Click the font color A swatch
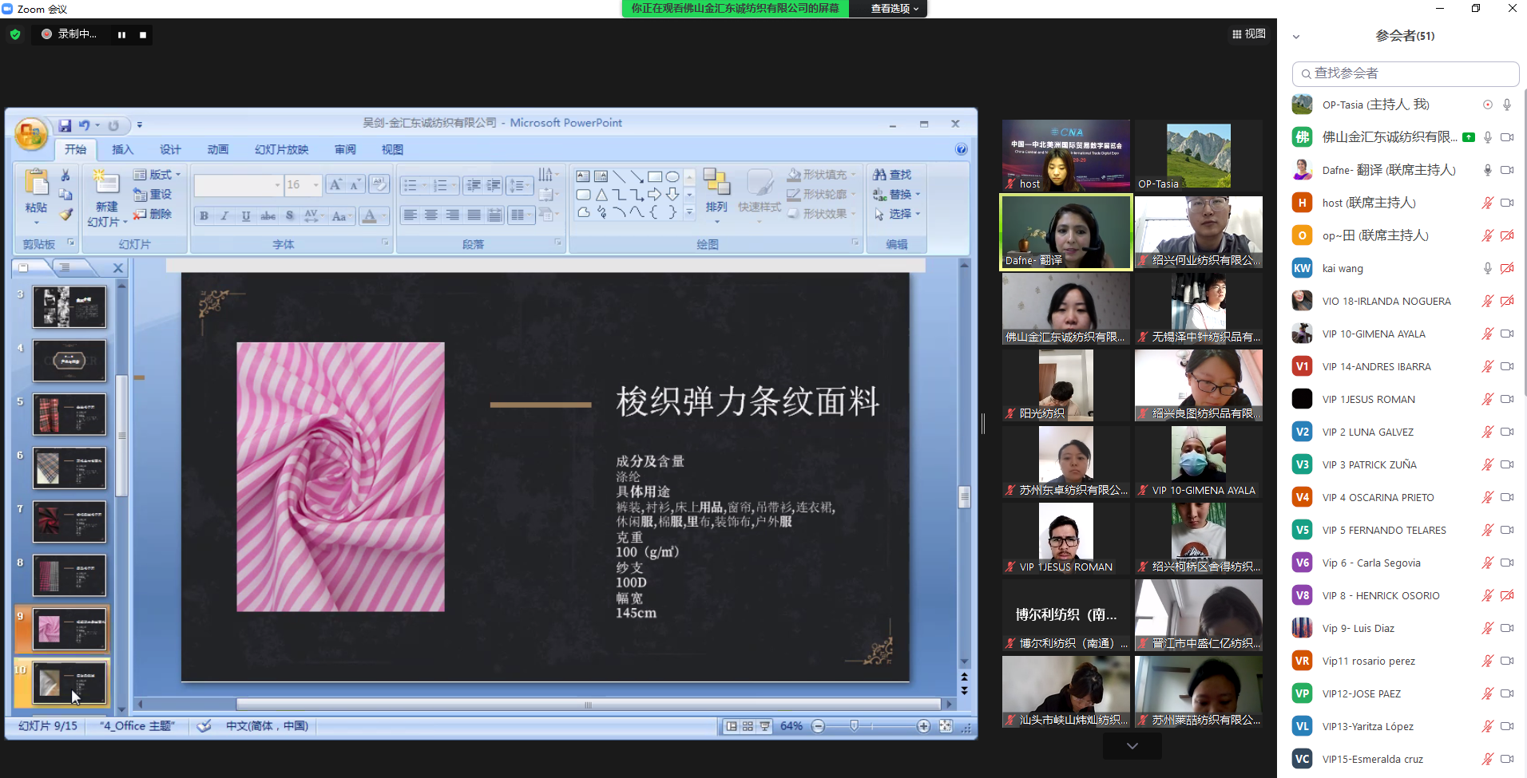1527x778 pixels. pos(368,215)
